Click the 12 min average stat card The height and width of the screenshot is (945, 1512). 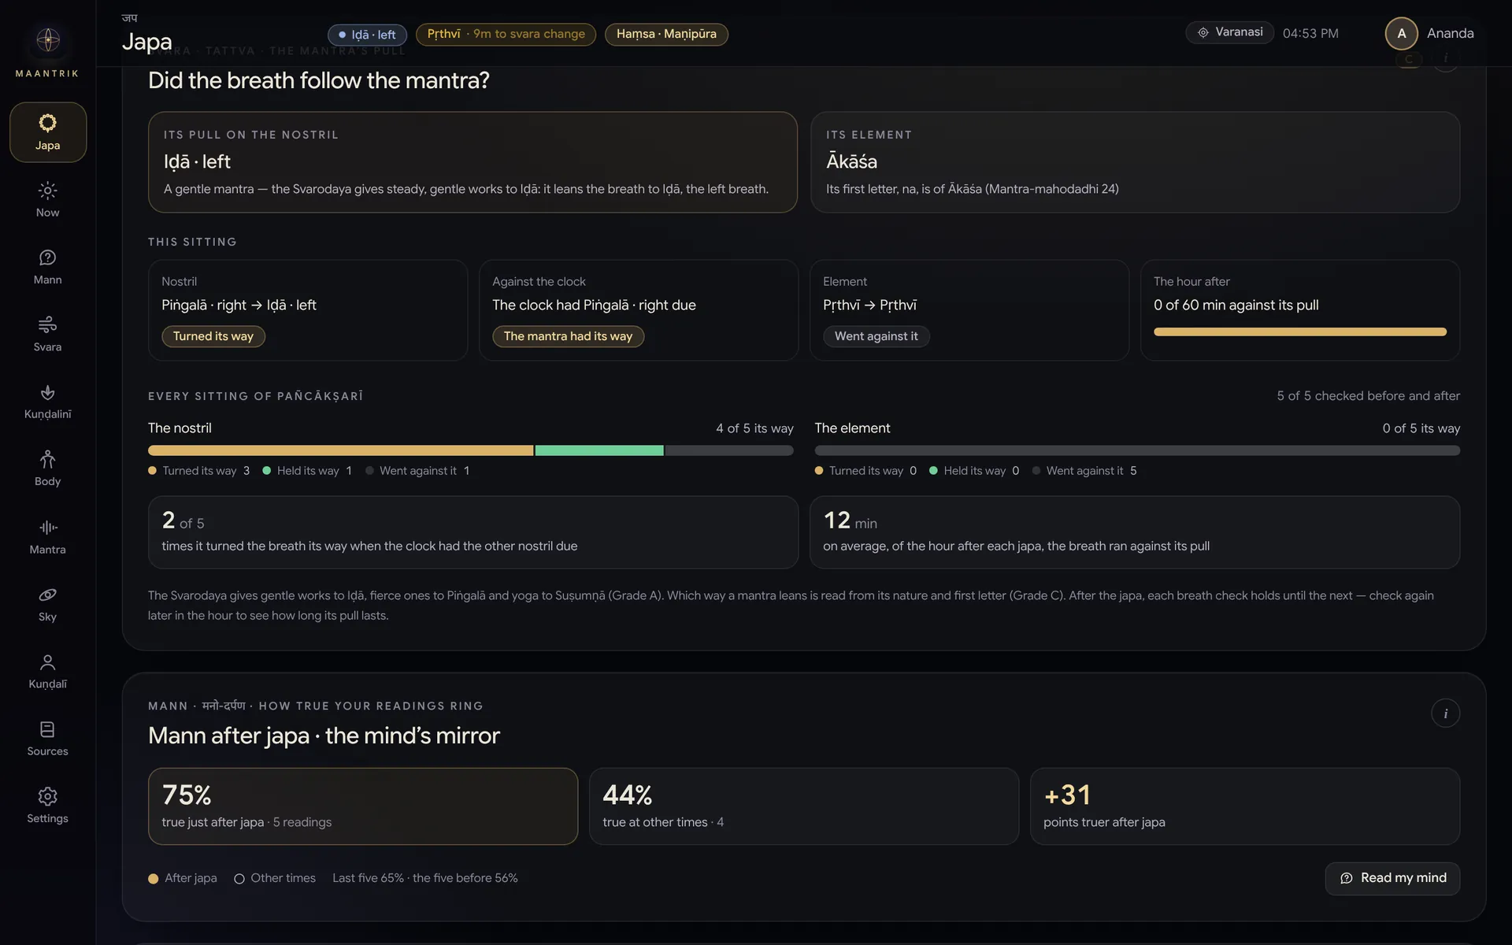tap(1135, 532)
